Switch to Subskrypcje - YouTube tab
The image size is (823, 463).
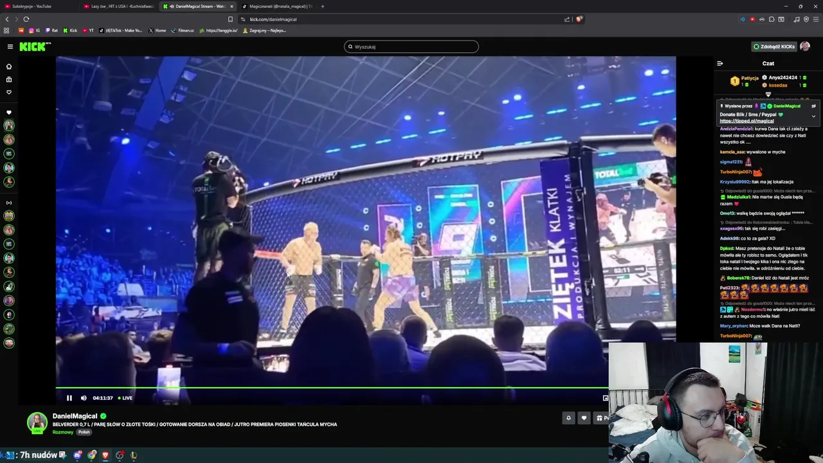coord(39,6)
